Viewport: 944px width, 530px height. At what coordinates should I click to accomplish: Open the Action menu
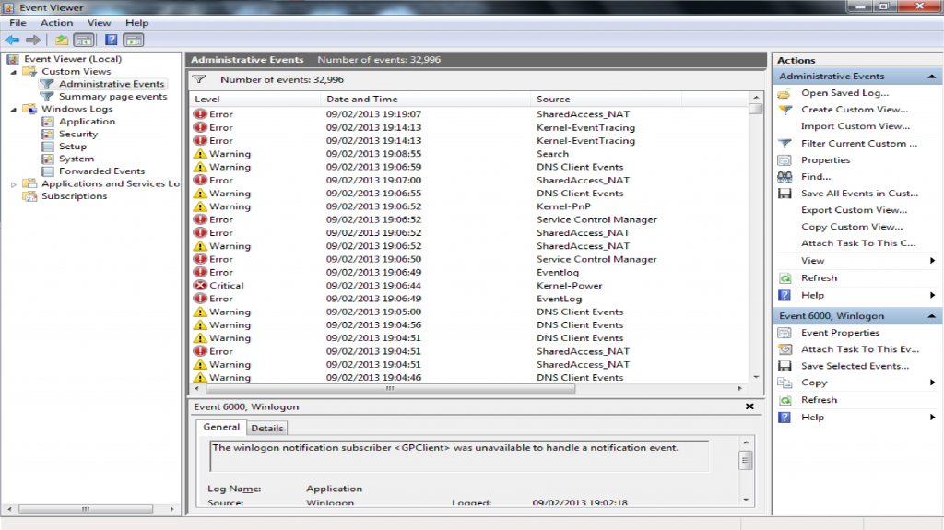click(x=56, y=23)
